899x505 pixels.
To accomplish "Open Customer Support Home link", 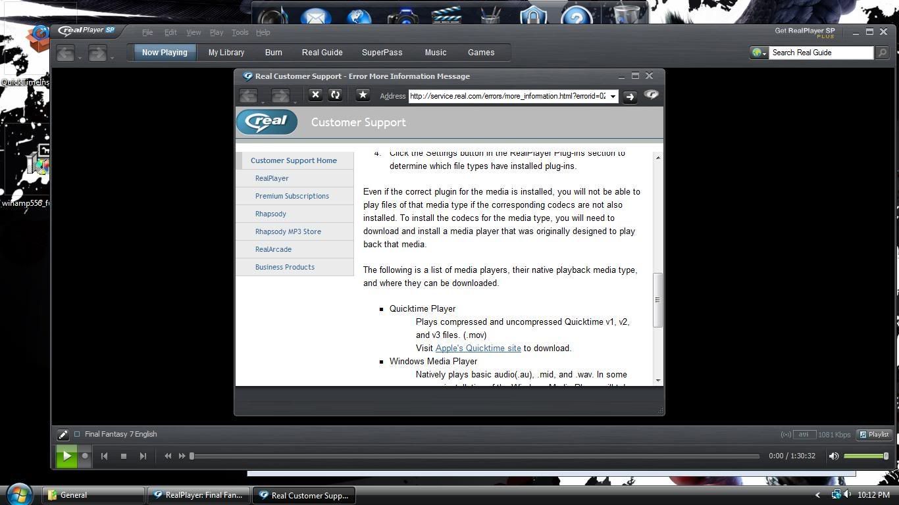I will (294, 160).
